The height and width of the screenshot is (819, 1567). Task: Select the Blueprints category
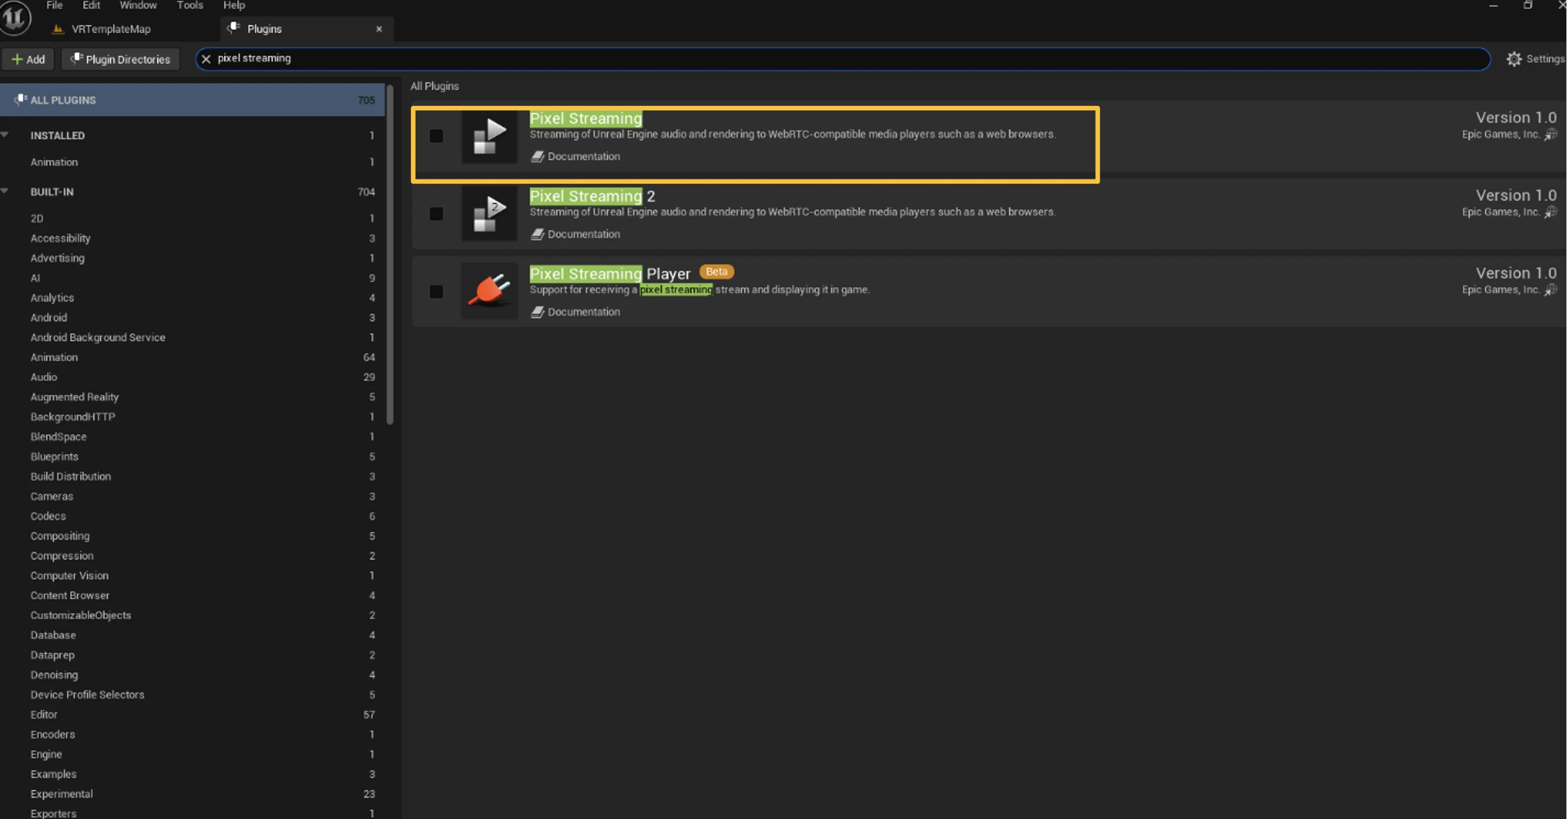click(192, 456)
